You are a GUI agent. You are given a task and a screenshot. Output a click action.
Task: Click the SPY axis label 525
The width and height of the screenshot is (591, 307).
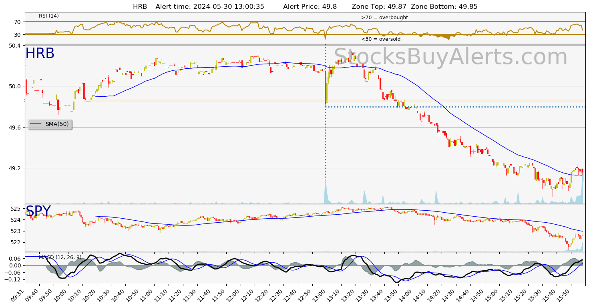[16, 209]
